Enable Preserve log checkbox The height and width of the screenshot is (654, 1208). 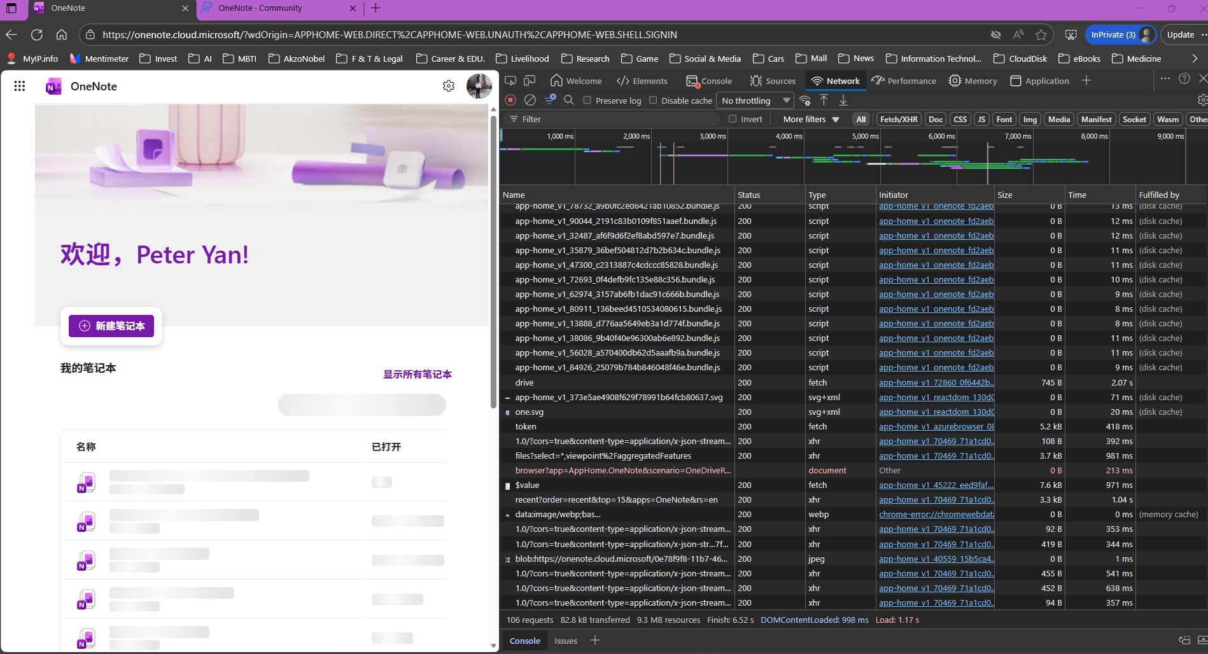(x=587, y=101)
